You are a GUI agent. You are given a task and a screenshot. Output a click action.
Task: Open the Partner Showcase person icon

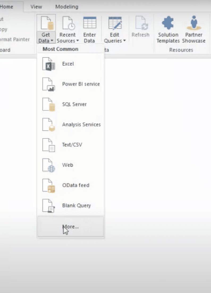click(x=194, y=23)
